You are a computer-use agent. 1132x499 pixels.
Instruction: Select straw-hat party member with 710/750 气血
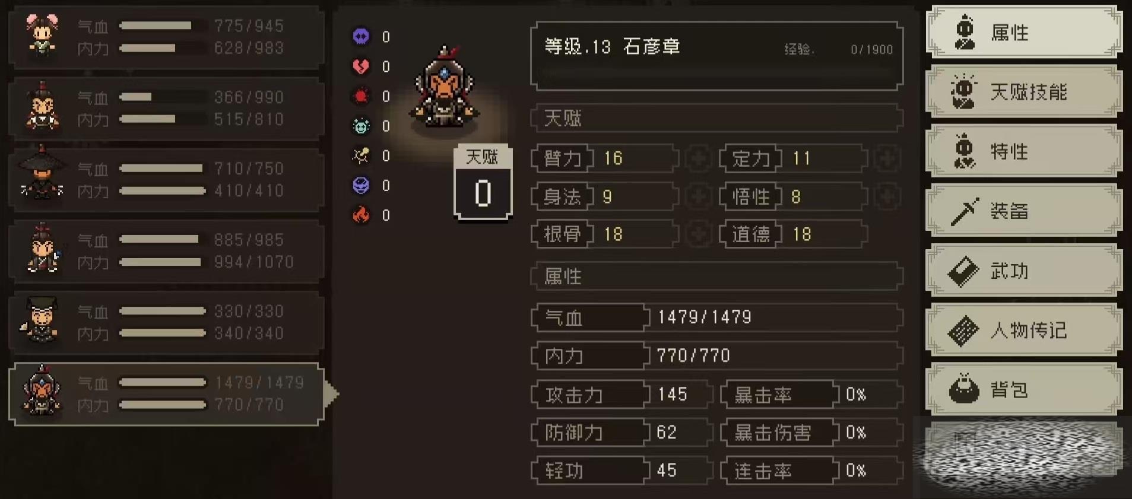click(x=167, y=179)
